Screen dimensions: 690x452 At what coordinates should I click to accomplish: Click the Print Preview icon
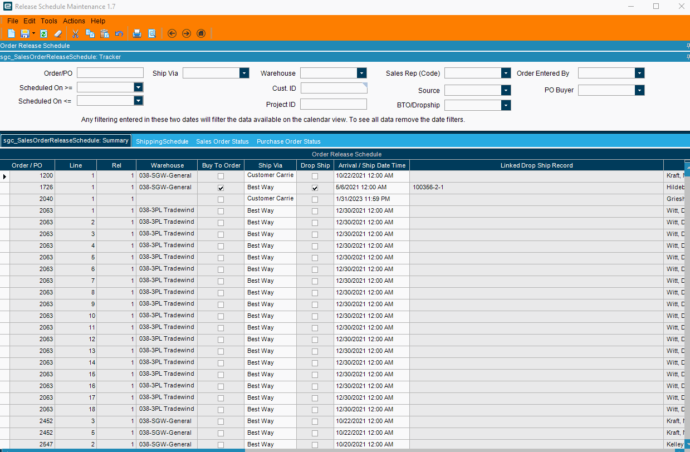152,33
